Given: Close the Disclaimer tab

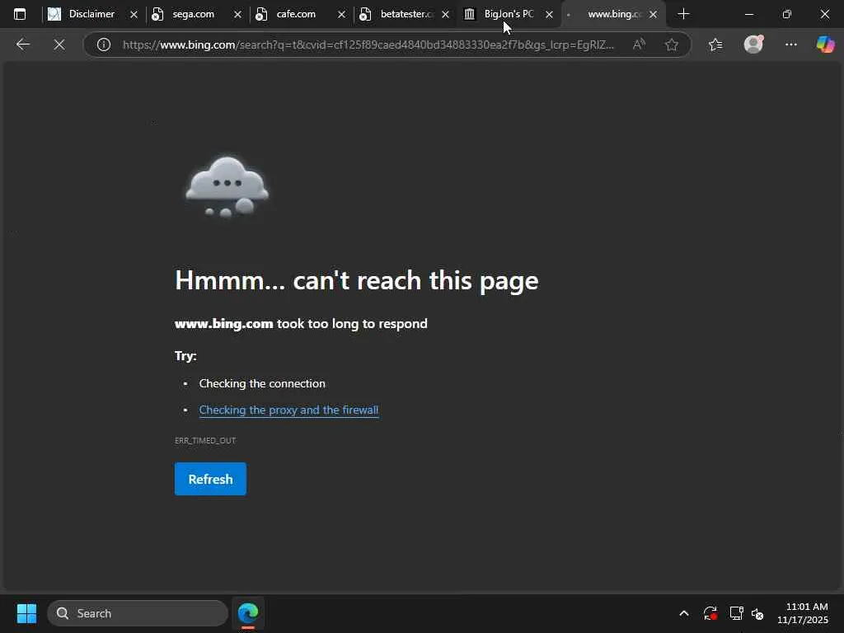Looking at the screenshot, I should coord(134,15).
